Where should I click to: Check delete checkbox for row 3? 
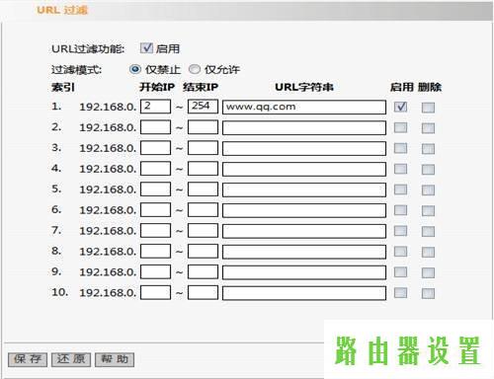pos(428,149)
